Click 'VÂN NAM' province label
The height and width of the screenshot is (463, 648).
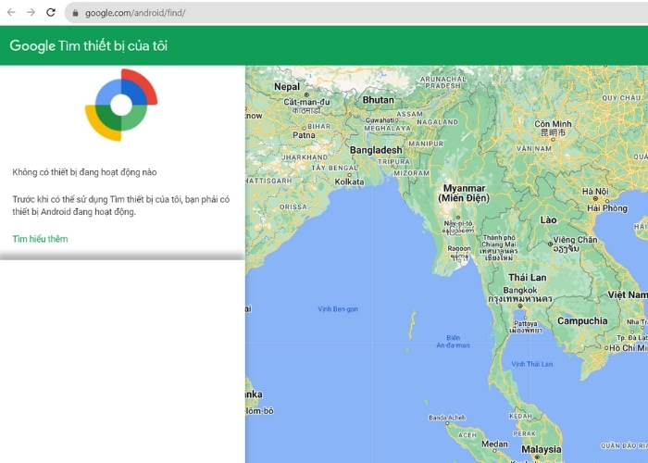pyautogui.click(x=534, y=148)
